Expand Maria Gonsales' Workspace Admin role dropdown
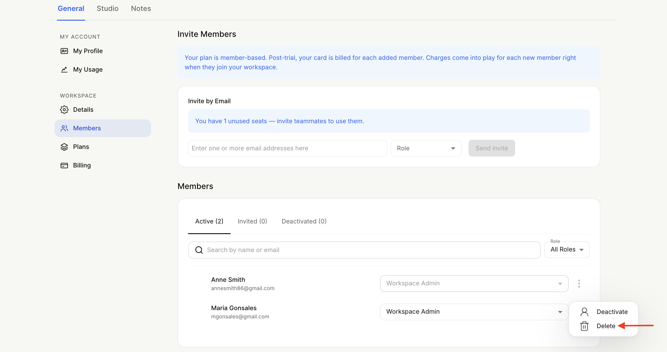The image size is (667, 352). pos(474,312)
